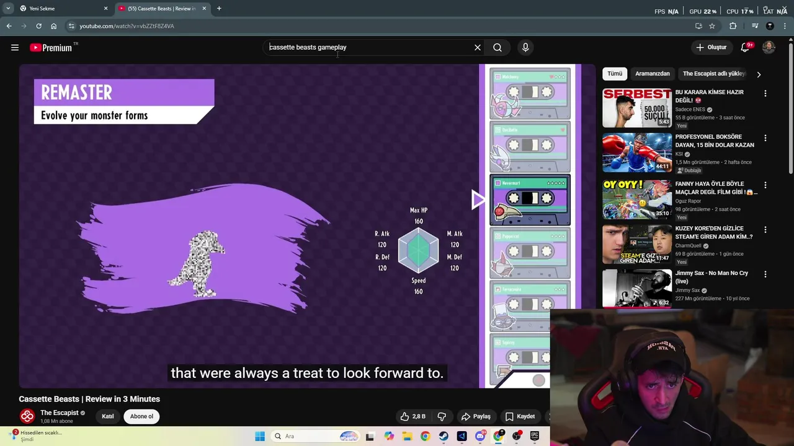The height and width of the screenshot is (446, 794).
Task: Open Windows taskbar search box
Action: pyautogui.click(x=316, y=436)
